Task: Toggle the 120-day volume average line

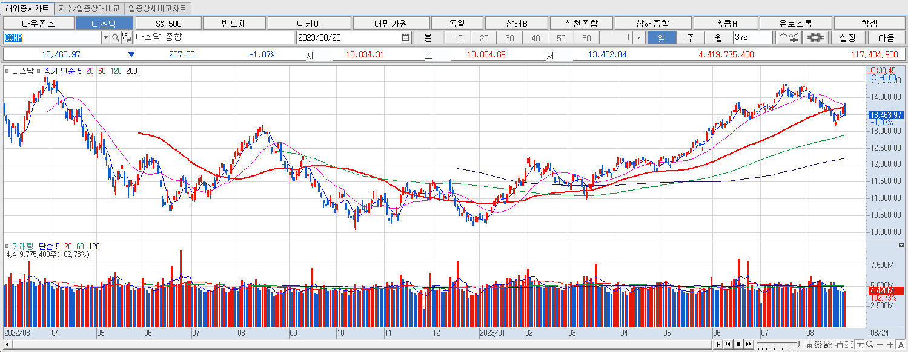Action: pyautogui.click(x=96, y=246)
